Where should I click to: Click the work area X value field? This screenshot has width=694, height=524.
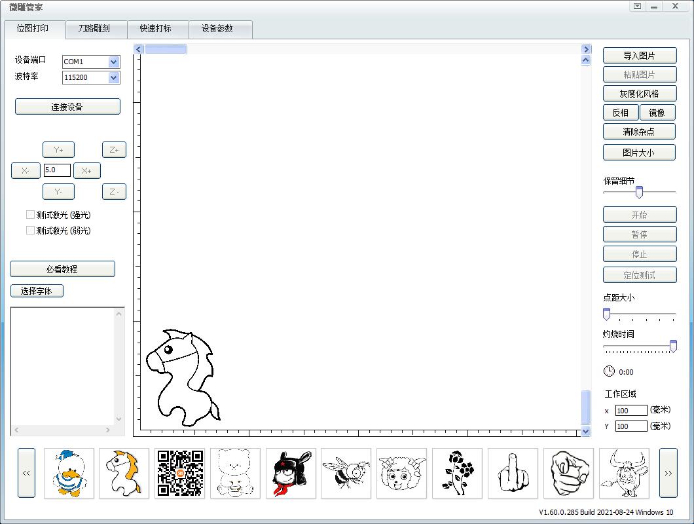pos(630,411)
